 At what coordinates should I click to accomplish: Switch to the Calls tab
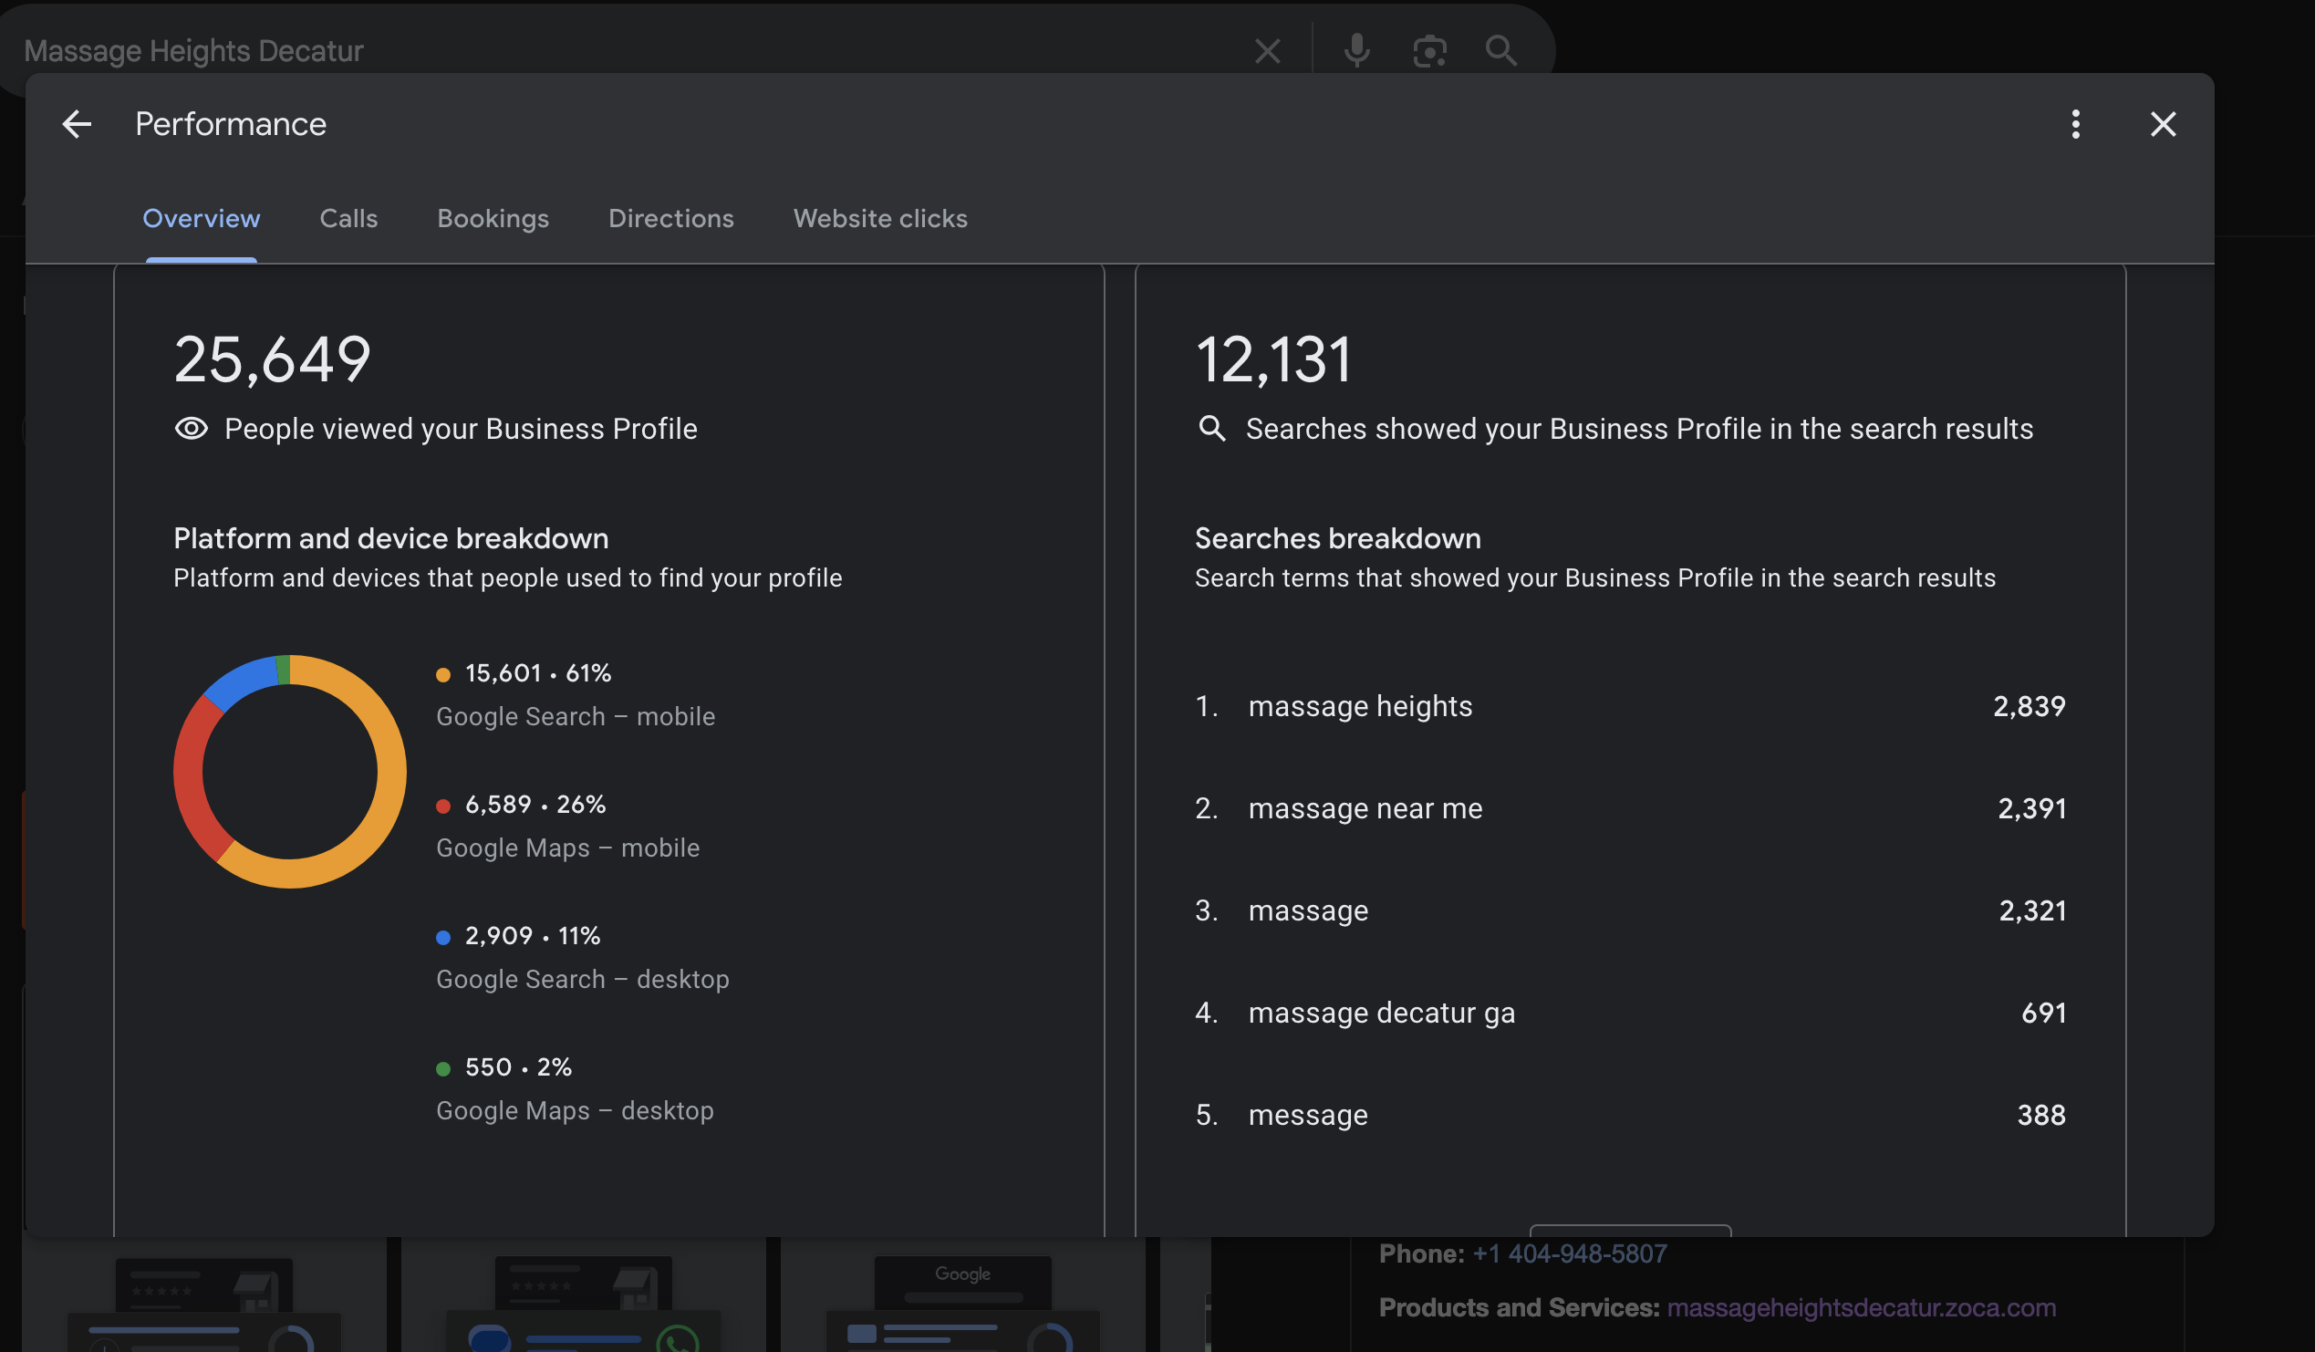pyautogui.click(x=348, y=219)
